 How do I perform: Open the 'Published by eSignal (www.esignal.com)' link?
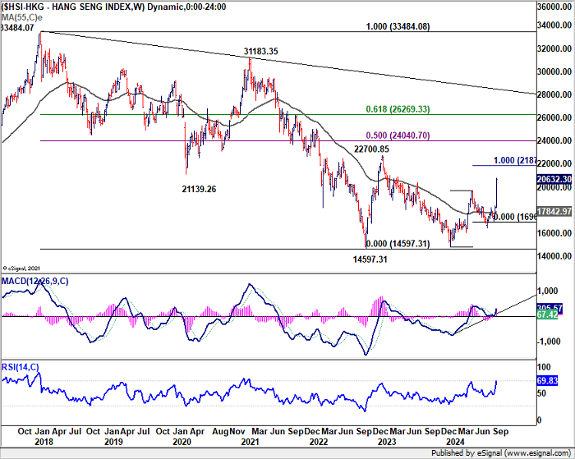tap(501, 453)
